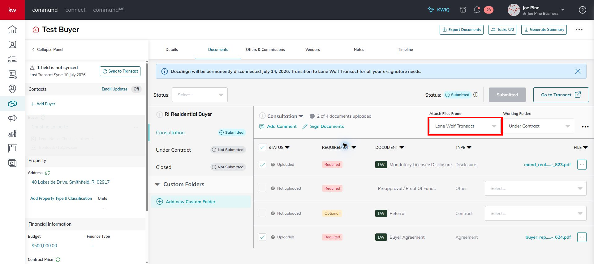This screenshot has height=264, width=594.
Task: Open the Preapproval file Select dropdown
Action: coord(536,188)
